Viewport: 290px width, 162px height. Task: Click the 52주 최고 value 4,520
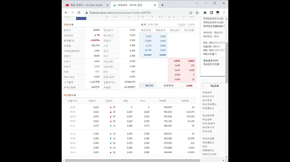97,77
